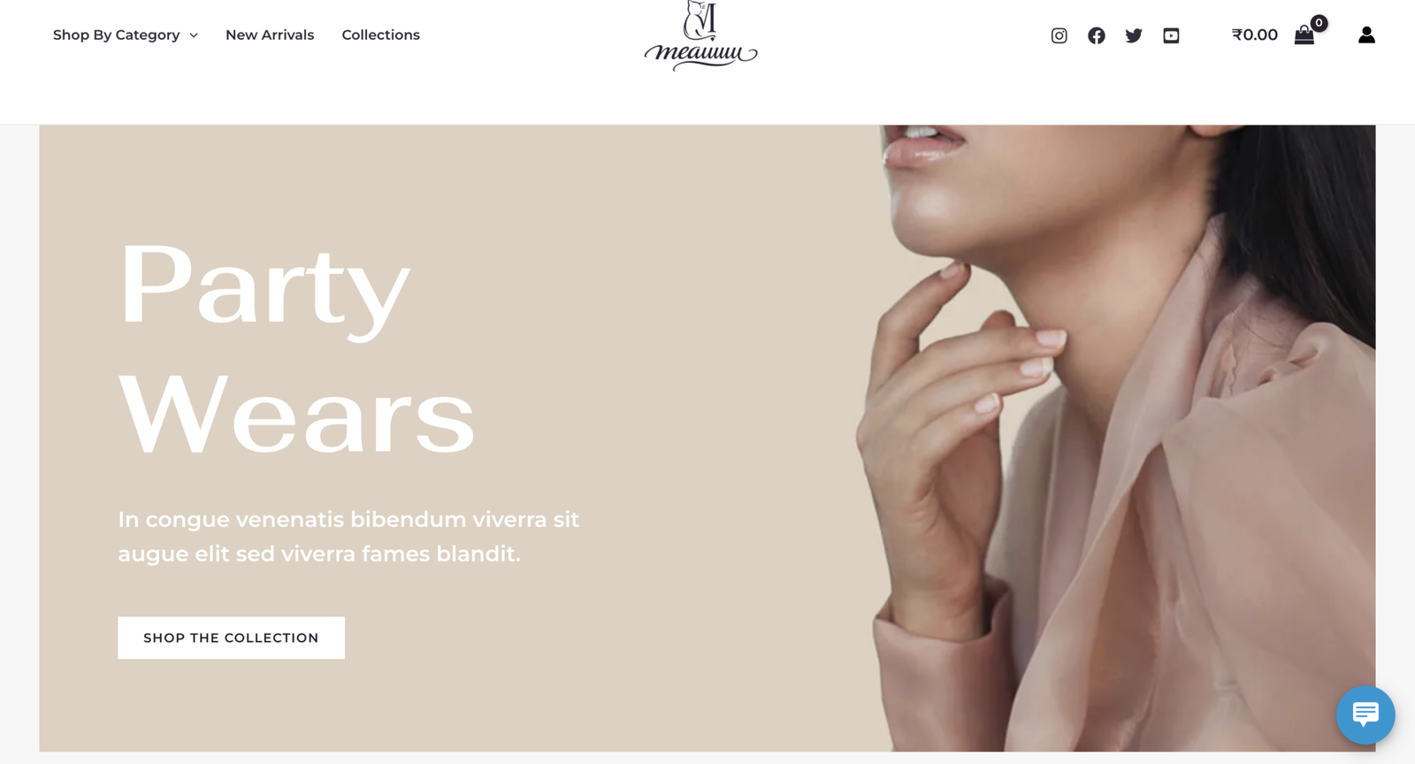Go to the Collections menu item
The height and width of the screenshot is (764, 1415).
pos(380,34)
